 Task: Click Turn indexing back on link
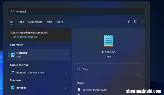pos(25,37)
